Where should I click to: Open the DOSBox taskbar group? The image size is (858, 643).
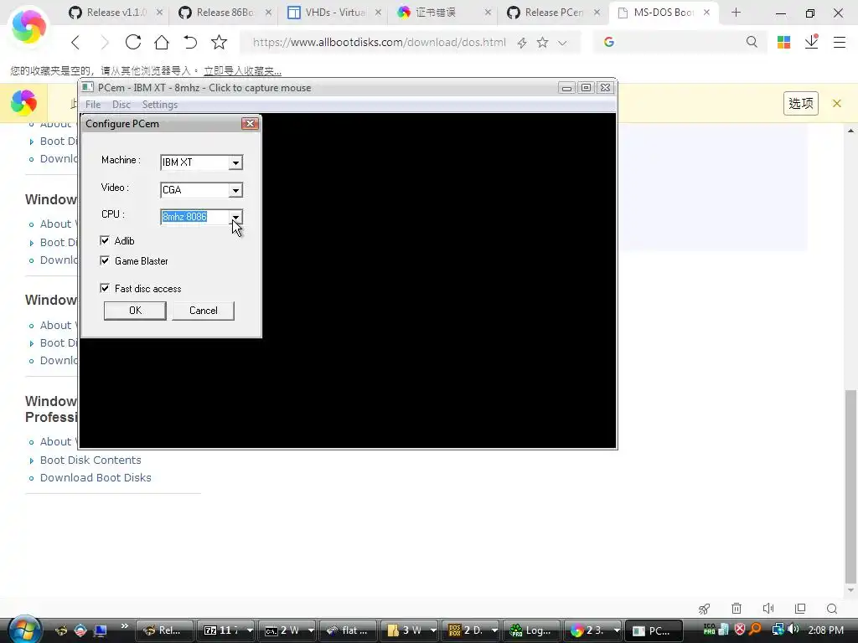(x=469, y=630)
